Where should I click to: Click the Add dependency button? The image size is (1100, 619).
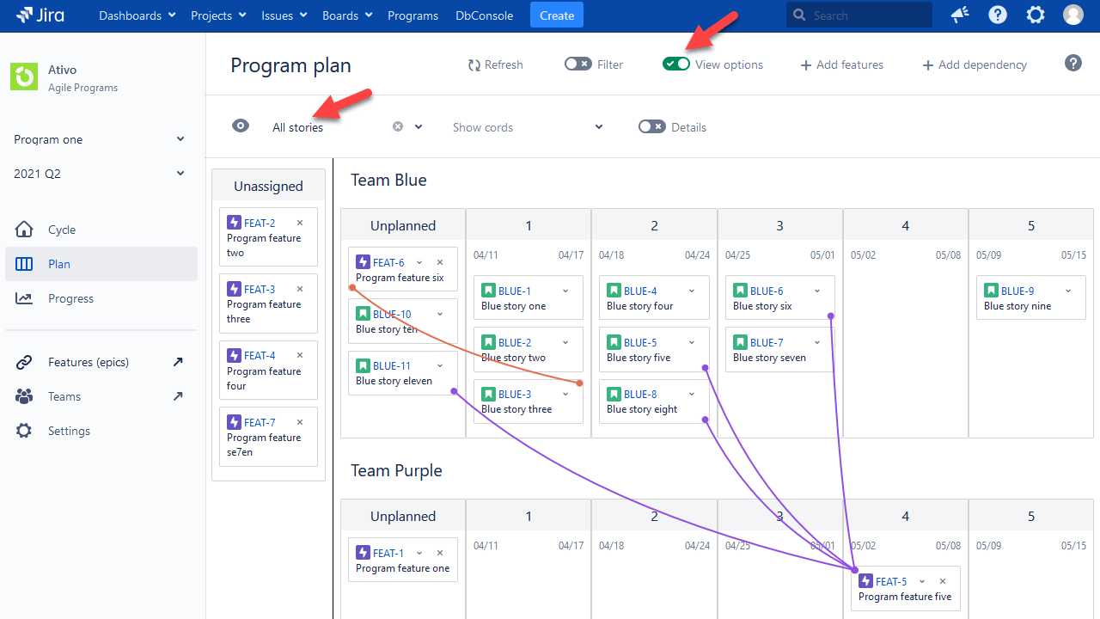point(974,64)
